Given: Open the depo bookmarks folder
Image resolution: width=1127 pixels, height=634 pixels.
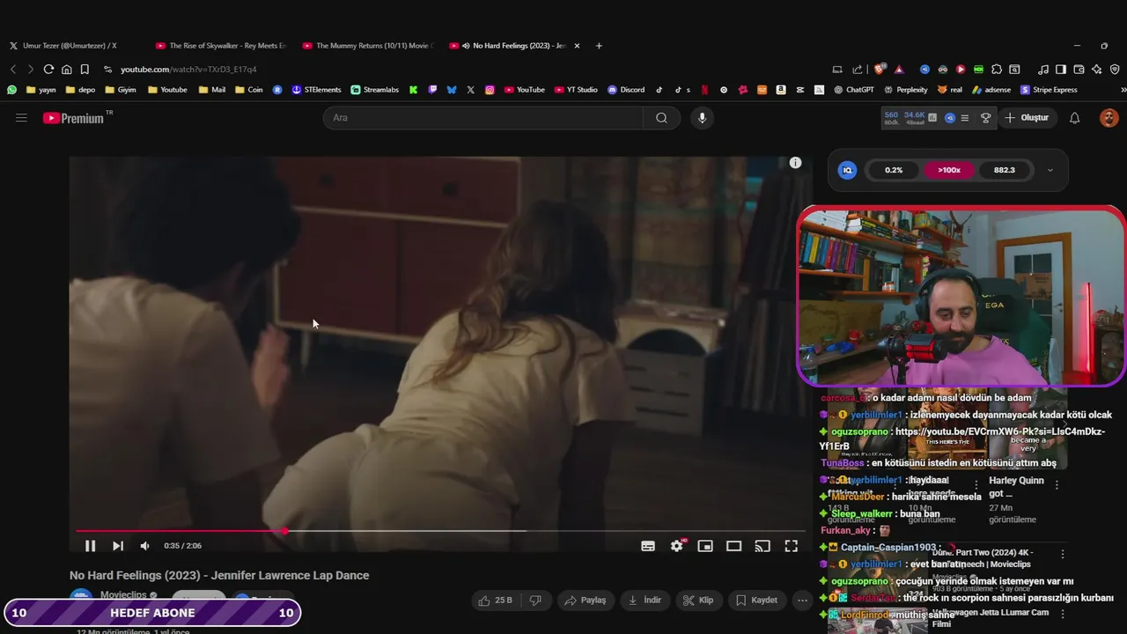Looking at the screenshot, I should pyautogui.click(x=80, y=90).
